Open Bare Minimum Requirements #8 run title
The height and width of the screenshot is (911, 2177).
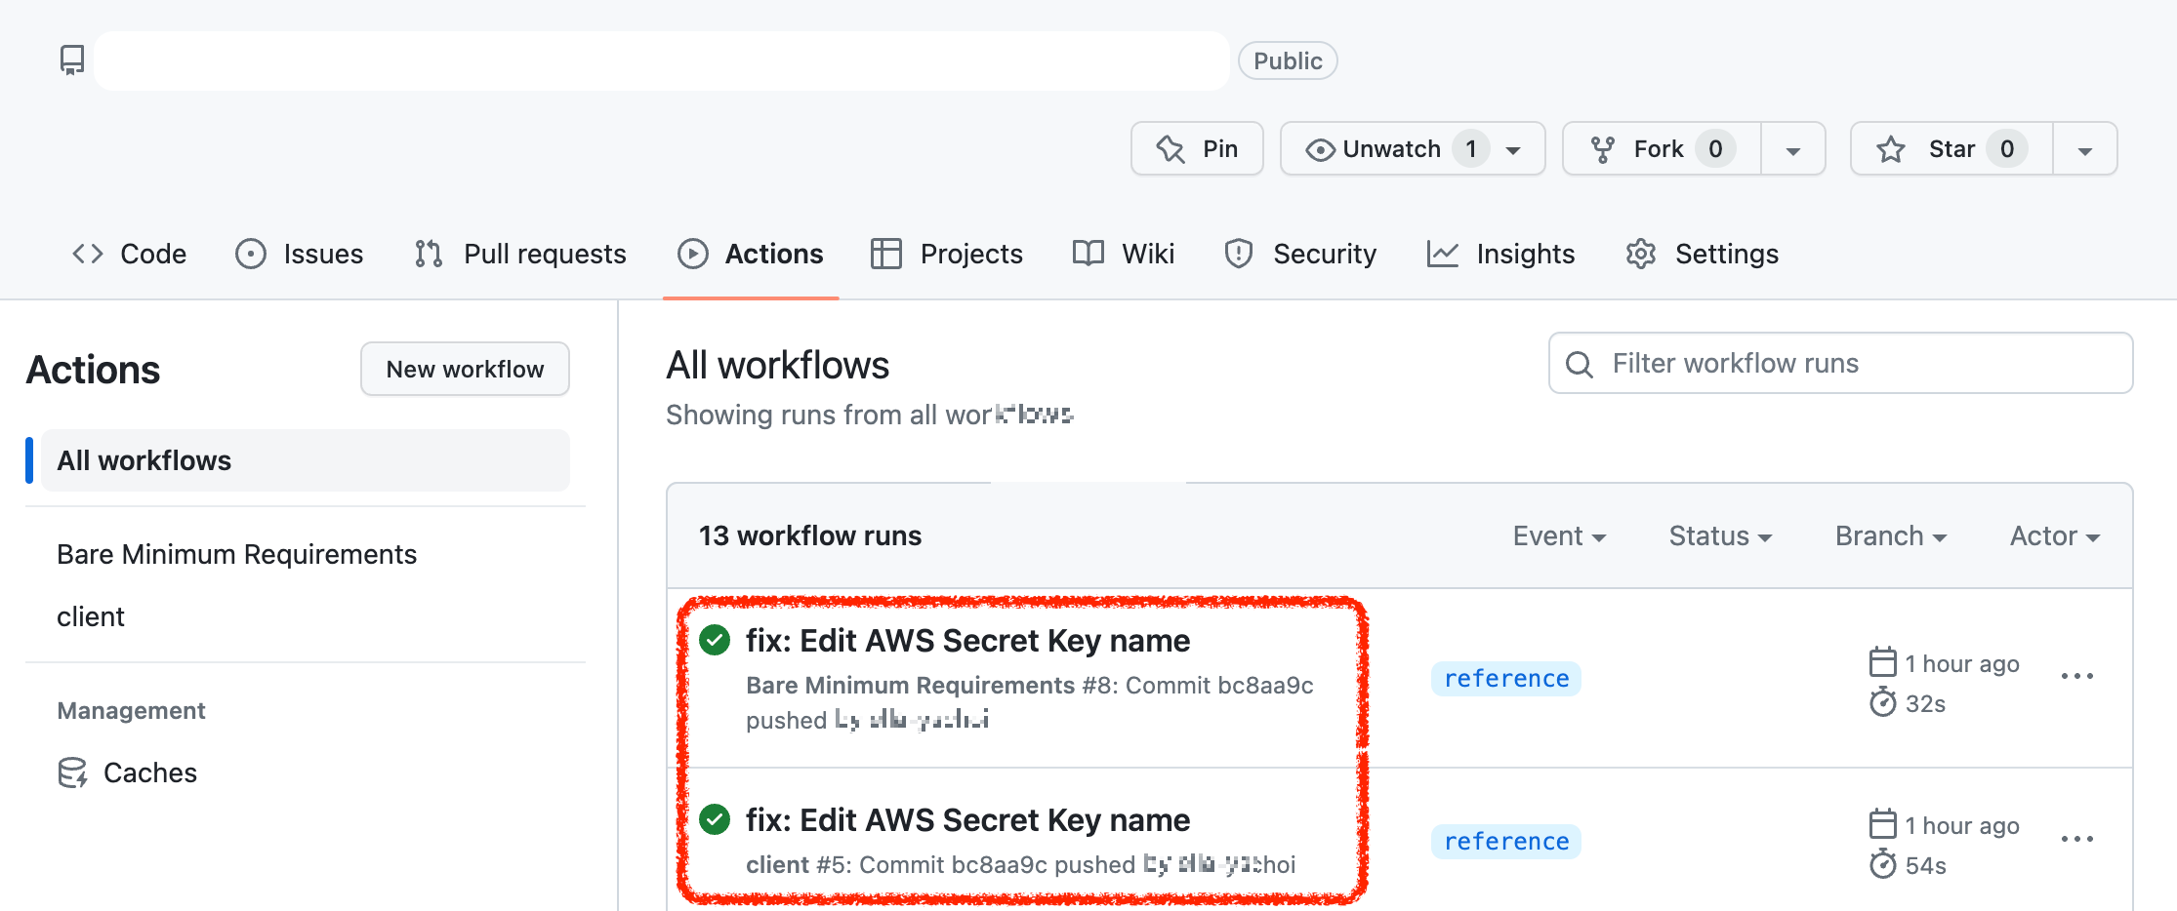[967, 641]
